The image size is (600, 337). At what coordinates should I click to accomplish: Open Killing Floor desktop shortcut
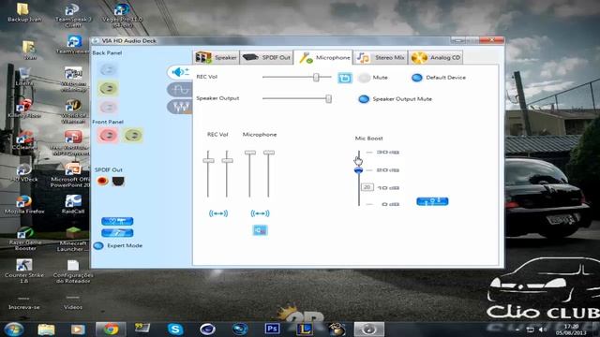24,109
